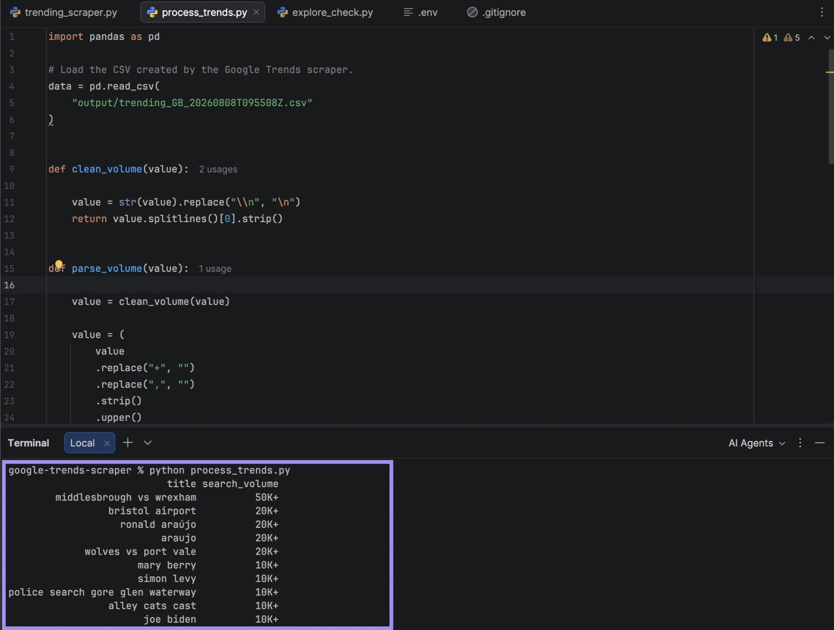Image resolution: width=834 pixels, height=630 pixels.
Task: Click the ignored-file icon on .gitignore tab
Action: [472, 12]
